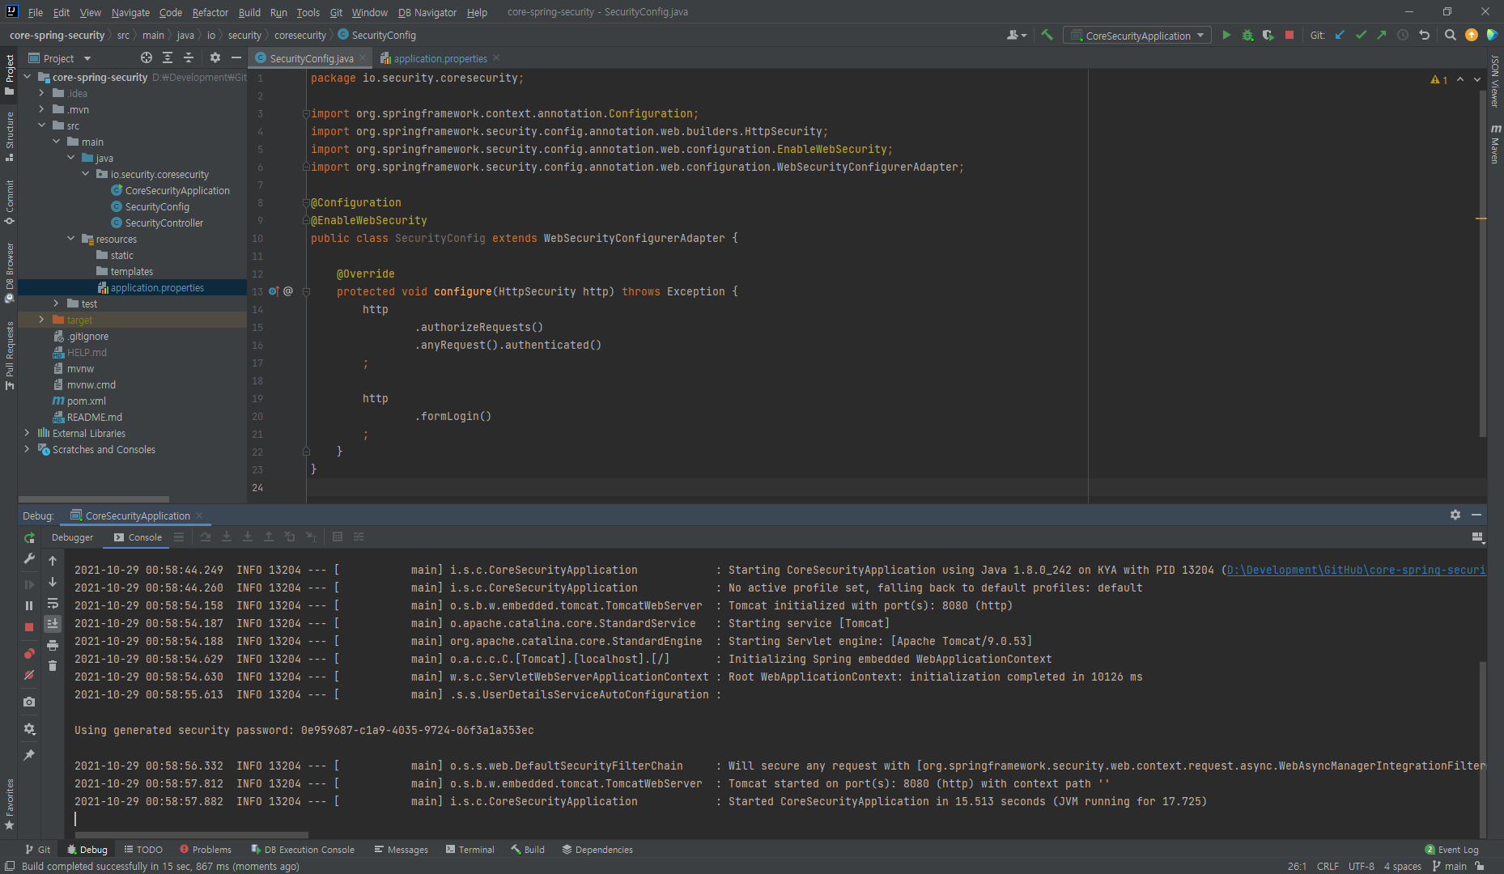The image size is (1504, 874).
Task: Switch to application.properties editor tab
Action: [x=440, y=58]
